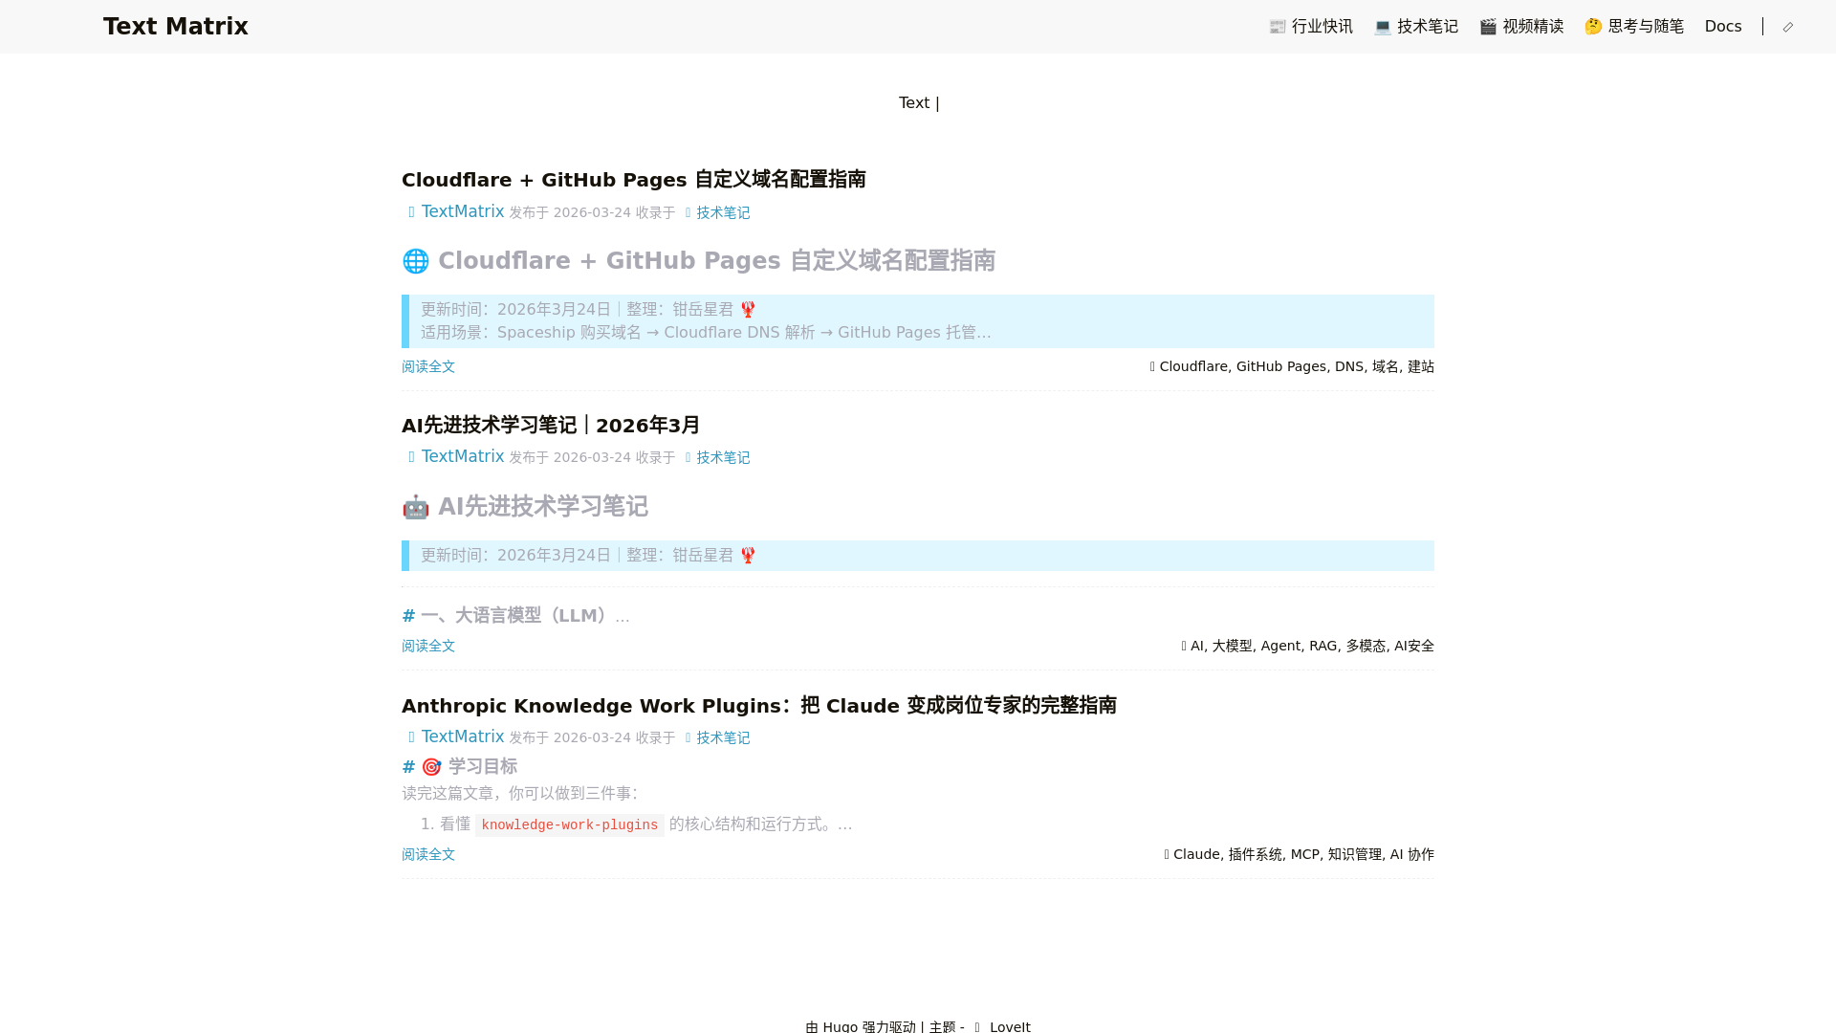Click the # anchor before 学习目标
1836x1033 pixels.
point(408,767)
